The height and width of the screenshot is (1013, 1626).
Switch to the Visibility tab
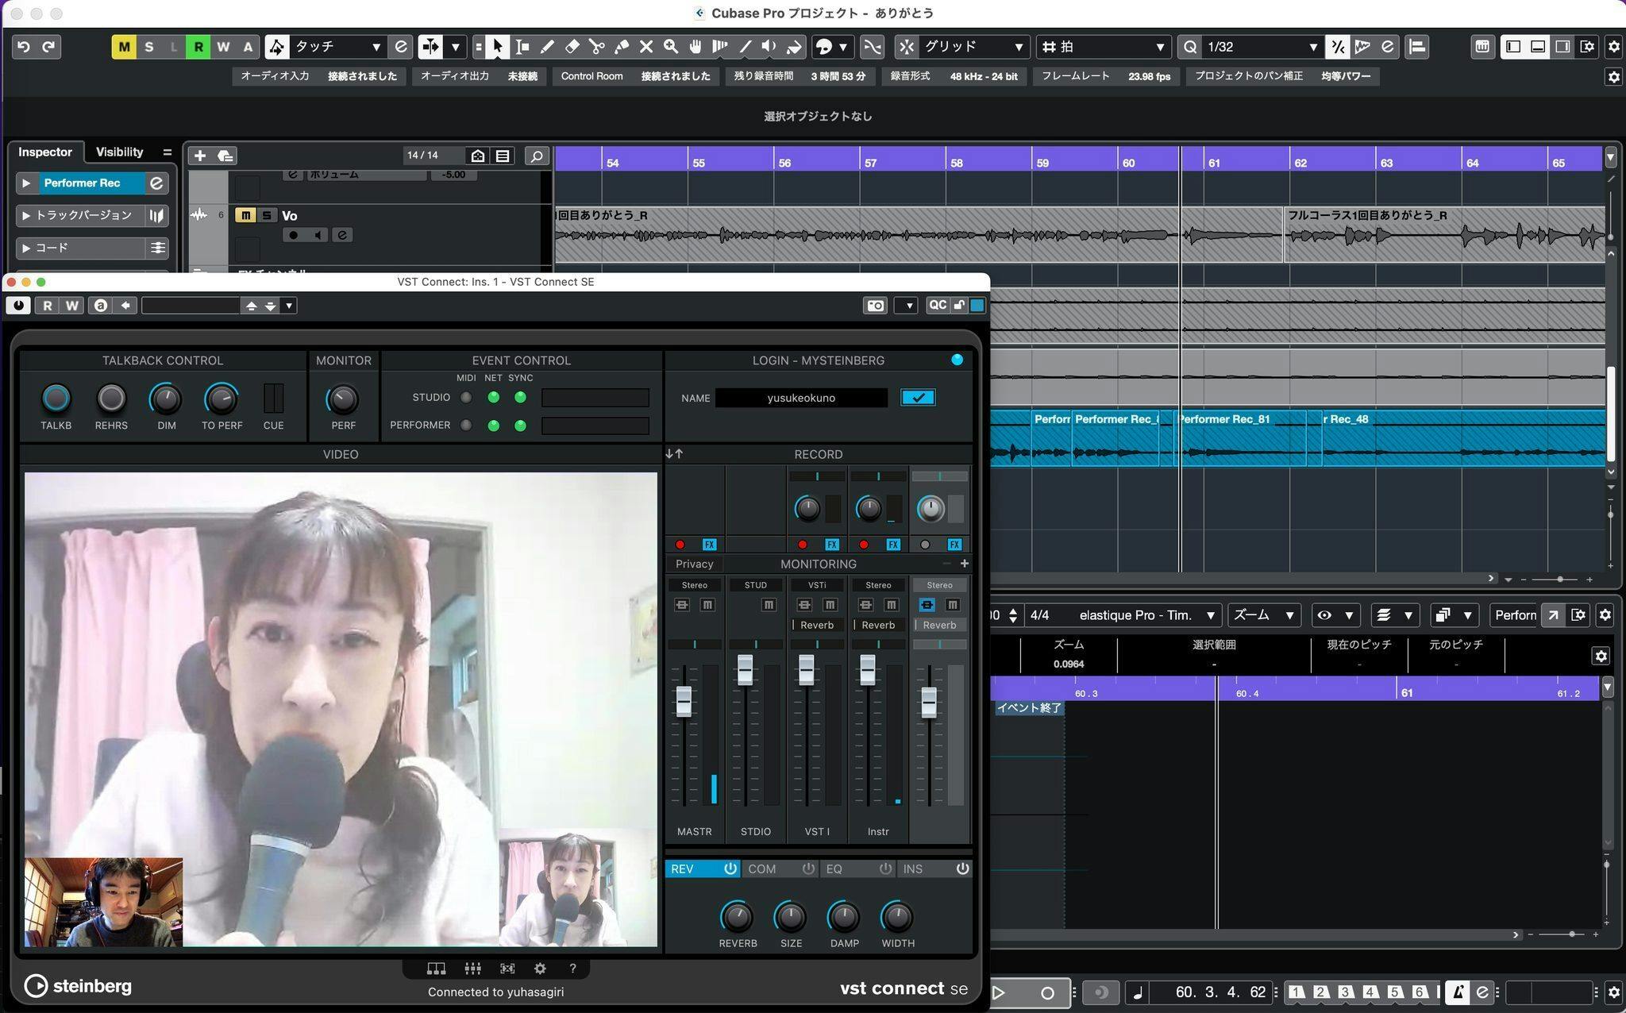[x=119, y=152]
